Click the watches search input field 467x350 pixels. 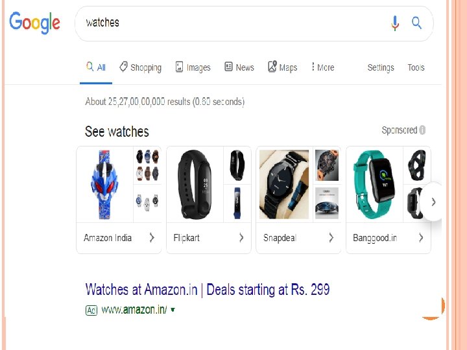(232, 23)
